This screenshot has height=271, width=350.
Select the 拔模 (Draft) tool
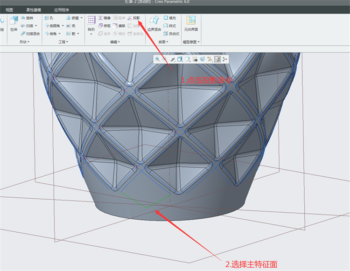pyautogui.click(x=72, y=18)
